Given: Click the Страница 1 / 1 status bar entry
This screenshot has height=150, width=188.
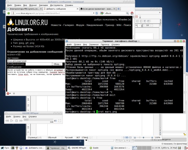Looking at the screenshot, I should [35, 138].
